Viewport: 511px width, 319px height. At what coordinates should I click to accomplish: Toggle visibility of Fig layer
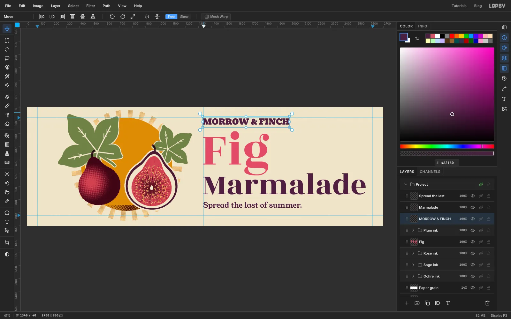click(x=473, y=242)
